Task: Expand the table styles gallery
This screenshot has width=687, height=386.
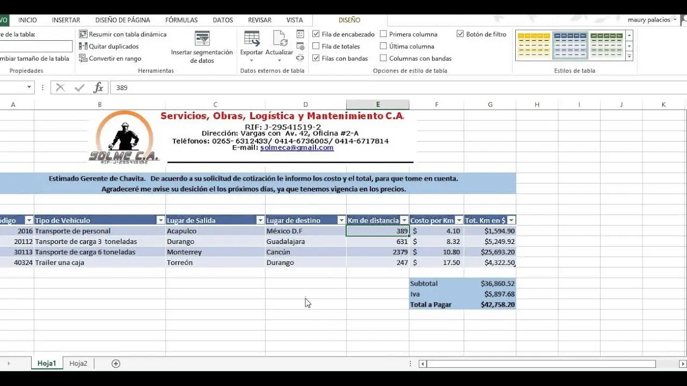Action: point(630,56)
